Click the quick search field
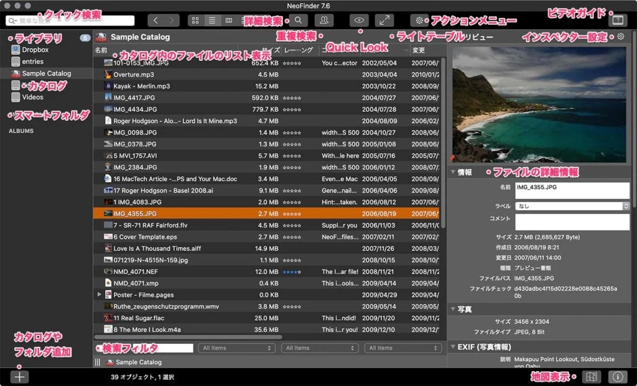637x386 pixels. [x=70, y=21]
